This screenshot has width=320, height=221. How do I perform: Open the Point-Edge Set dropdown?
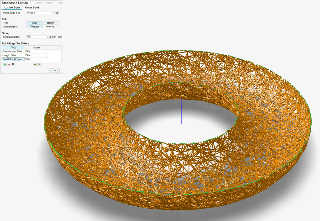pyautogui.click(x=53, y=13)
